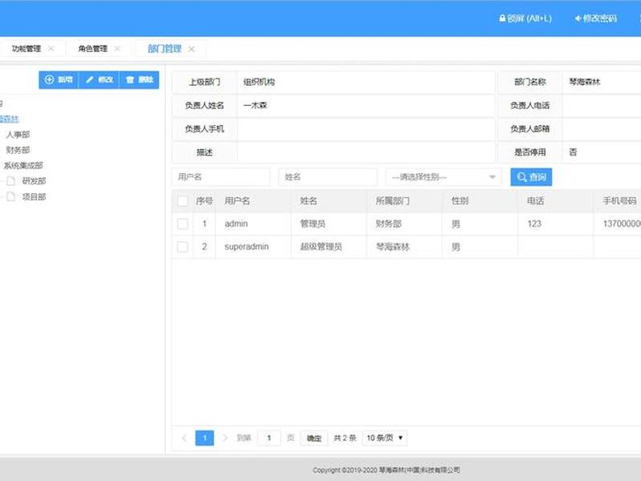
Task: Go to the previous page arrow
Action: 184,438
